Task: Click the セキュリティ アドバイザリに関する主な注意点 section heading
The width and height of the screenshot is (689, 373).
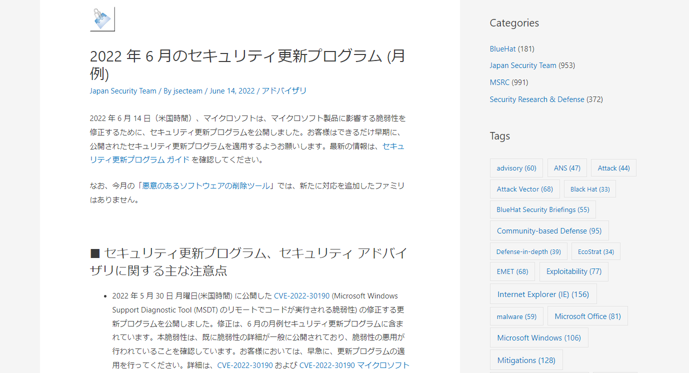Action: click(x=248, y=262)
